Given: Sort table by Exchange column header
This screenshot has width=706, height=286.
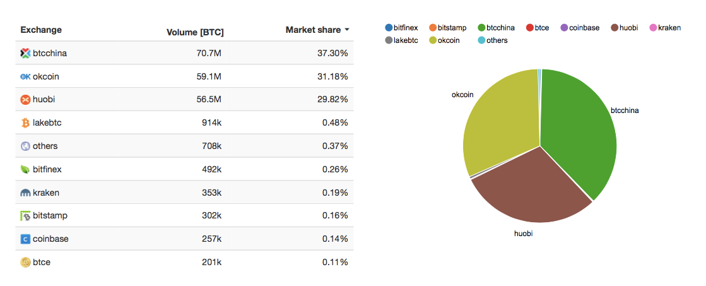Looking at the screenshot, I should coord(41,30).
